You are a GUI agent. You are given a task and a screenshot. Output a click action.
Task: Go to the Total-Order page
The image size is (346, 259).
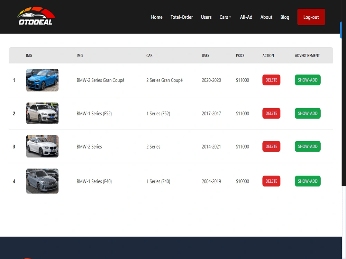[182, 17]
